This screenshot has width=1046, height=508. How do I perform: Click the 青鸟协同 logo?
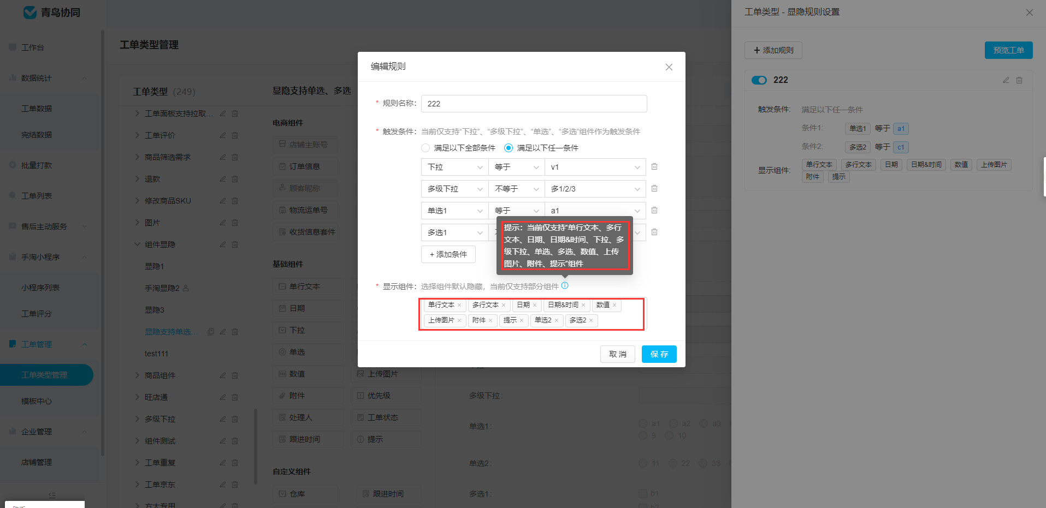tap(52, 12)
